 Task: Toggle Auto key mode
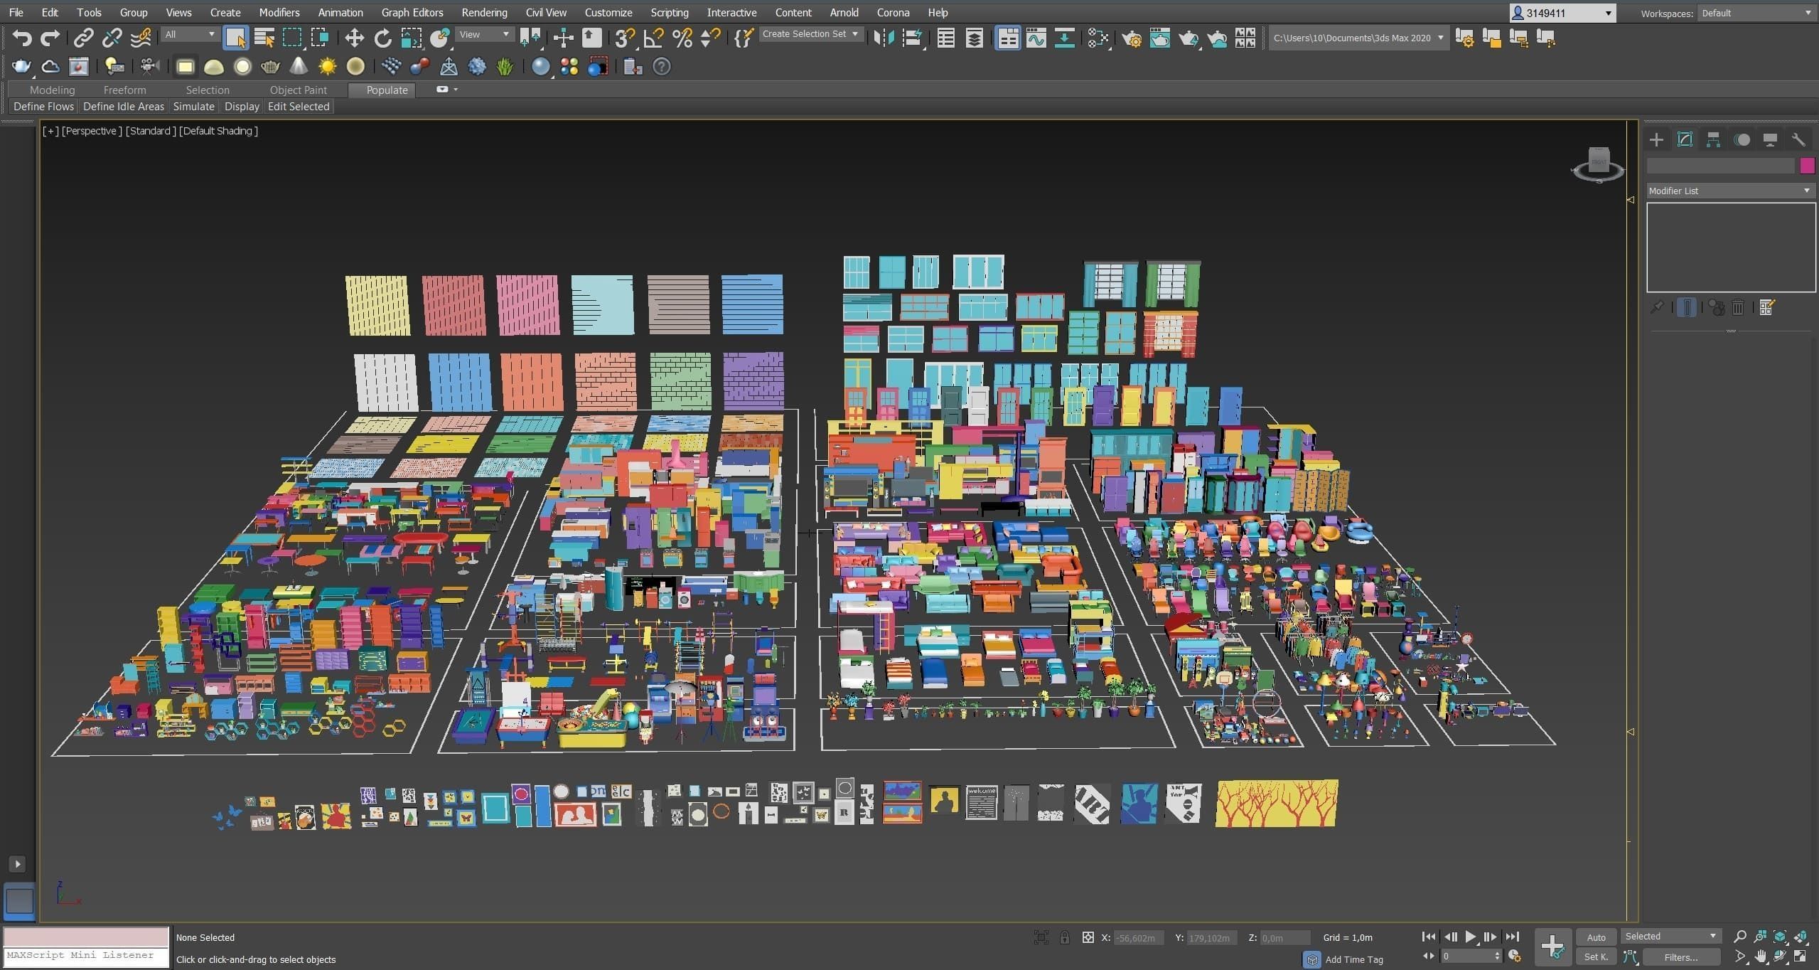tap(1596, 937)
